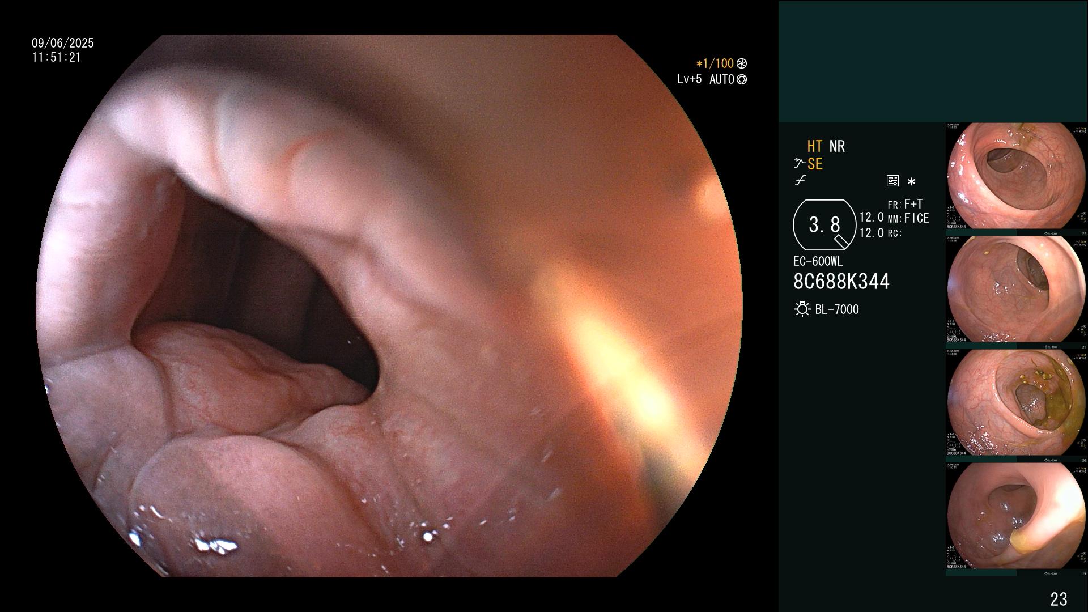Click the time text 11:51:21
The height and width of the screenshot is (612, 1088).
coord(57,58)
